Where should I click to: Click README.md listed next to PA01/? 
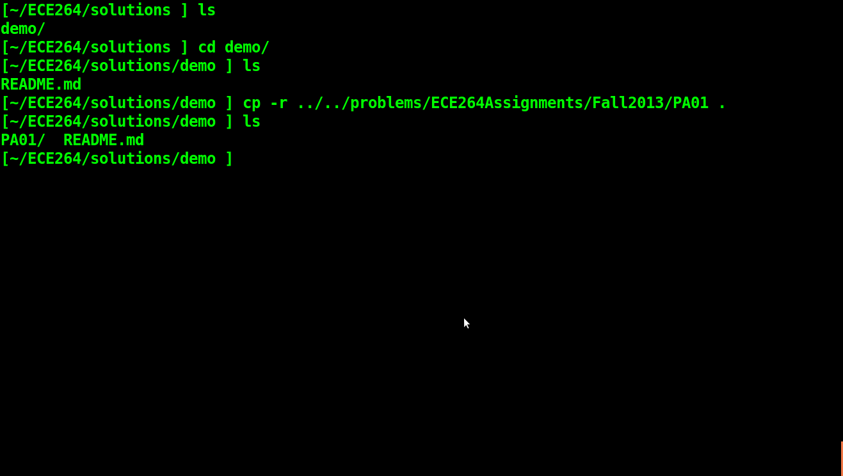pyautogui.click(x=104, y=140)
